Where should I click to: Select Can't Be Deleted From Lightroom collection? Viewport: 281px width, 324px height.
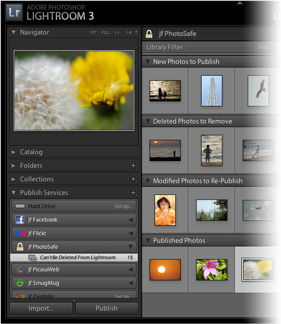coord(74,258)
